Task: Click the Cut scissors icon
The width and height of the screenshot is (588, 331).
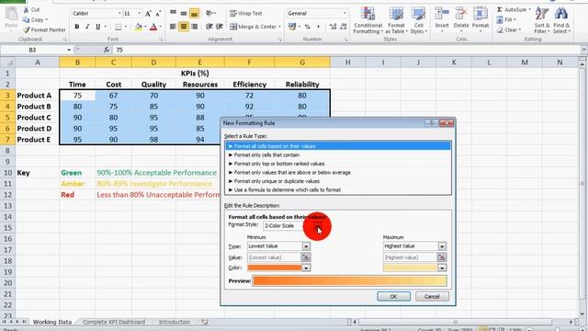Action: [26, 10]
